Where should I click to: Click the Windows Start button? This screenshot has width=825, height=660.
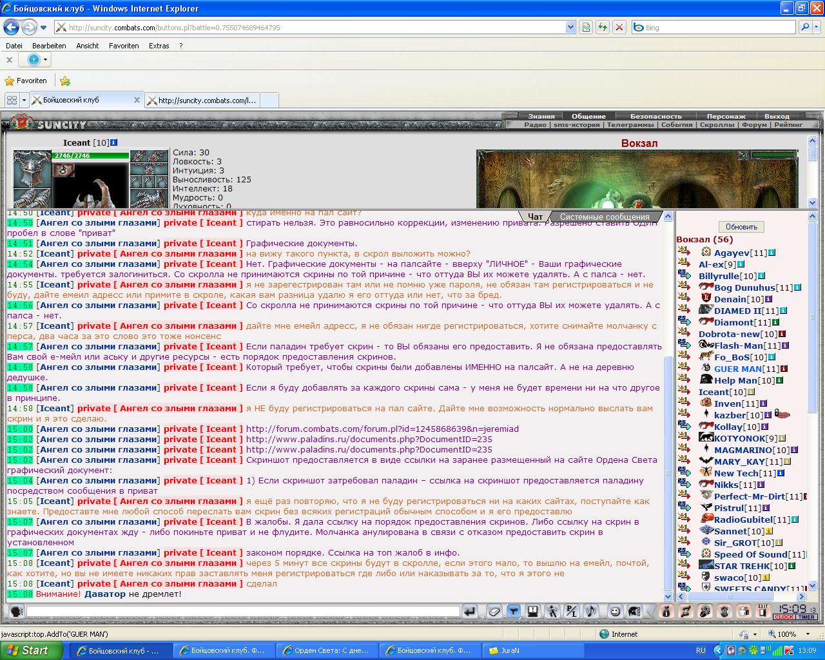point(32,650)
